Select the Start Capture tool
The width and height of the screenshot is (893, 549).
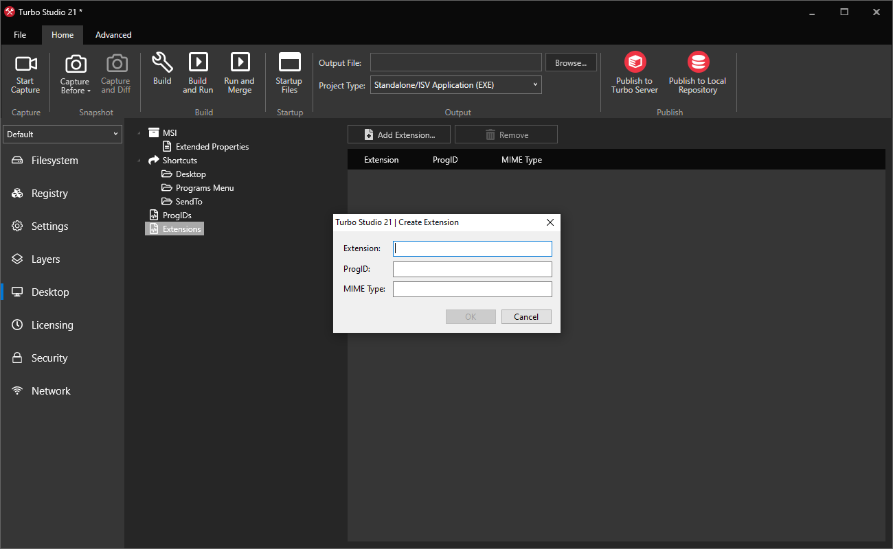pos(25,72)
